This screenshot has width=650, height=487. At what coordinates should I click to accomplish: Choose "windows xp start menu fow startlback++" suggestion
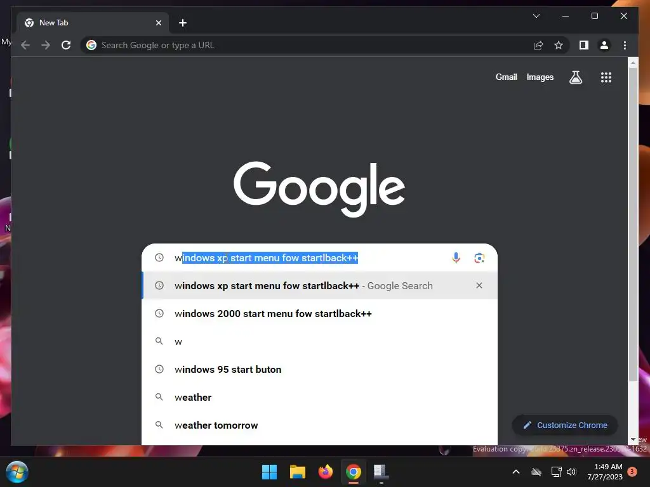tap(319, 285)
